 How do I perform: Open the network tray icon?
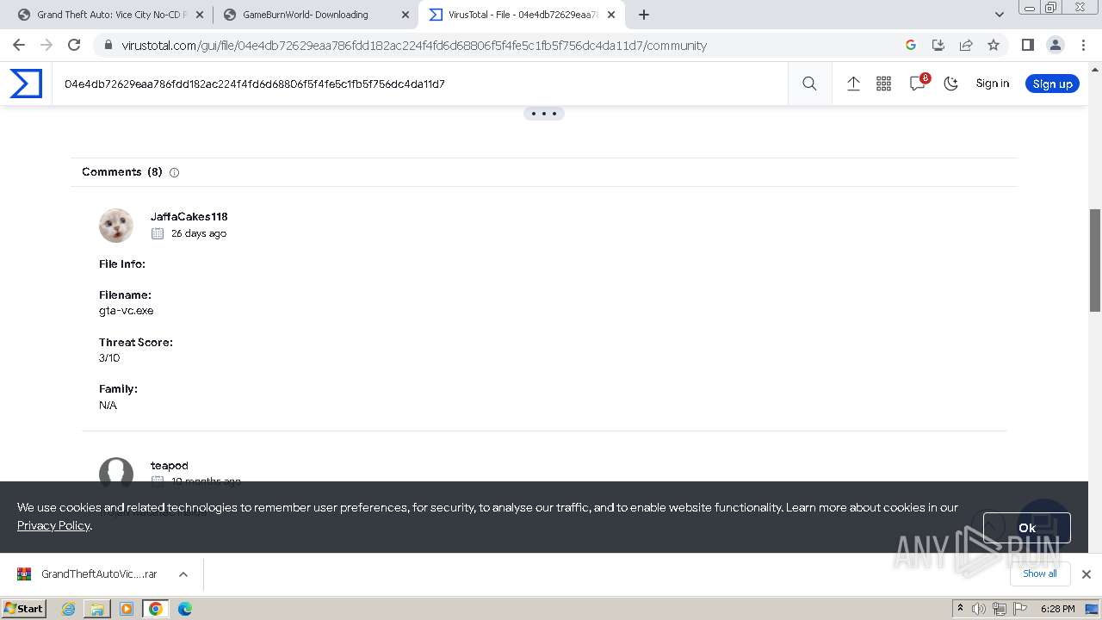[x=999, y=609]
